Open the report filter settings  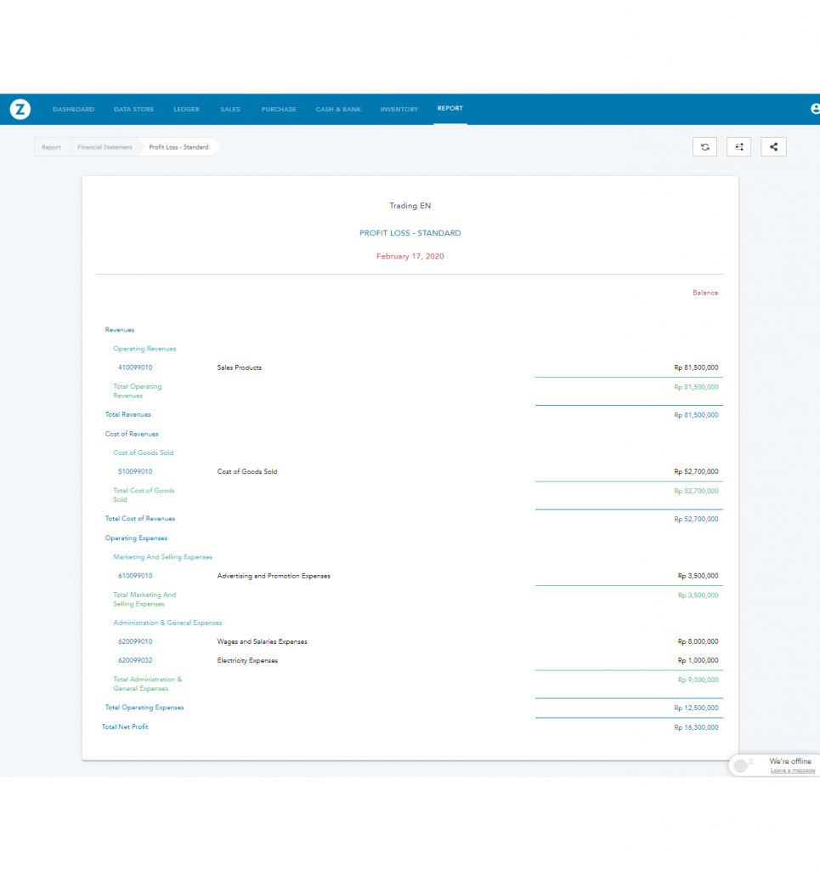point(738,147)
